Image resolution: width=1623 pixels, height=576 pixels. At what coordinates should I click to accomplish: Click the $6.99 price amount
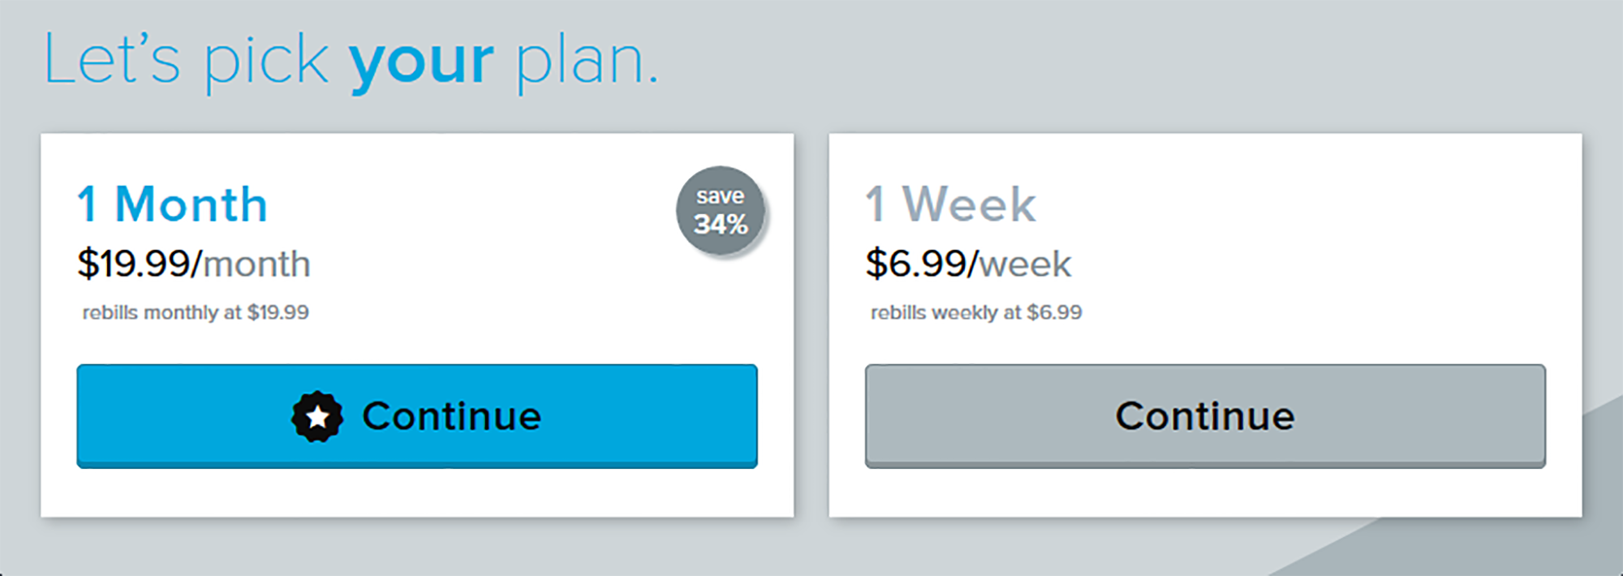tap(916, 264)
